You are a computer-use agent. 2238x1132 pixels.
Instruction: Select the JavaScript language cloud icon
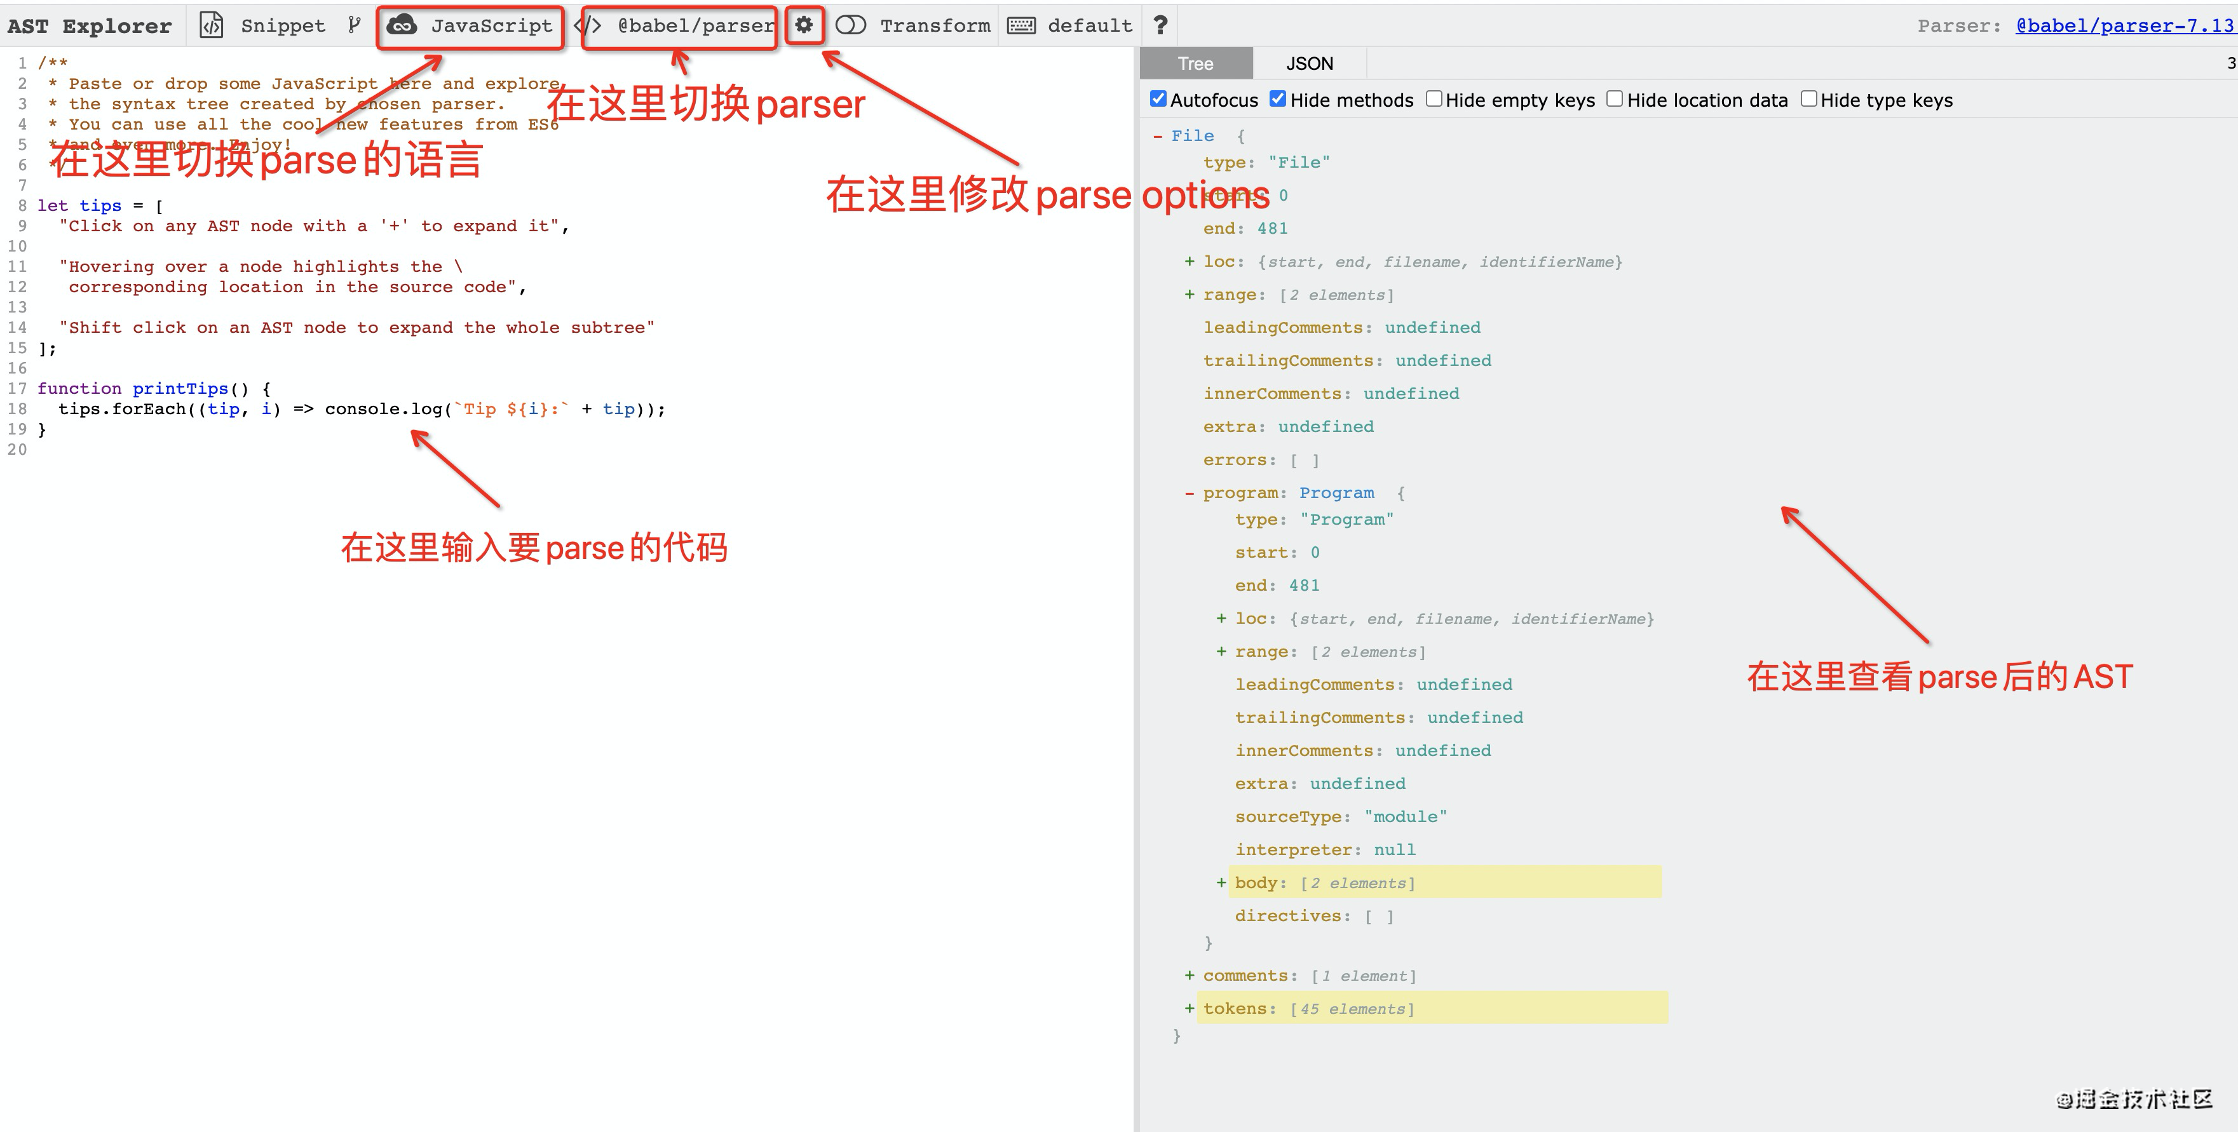402,25
